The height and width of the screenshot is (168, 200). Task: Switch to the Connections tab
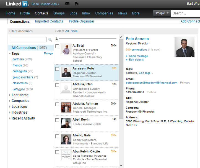[x=20, y=21]
